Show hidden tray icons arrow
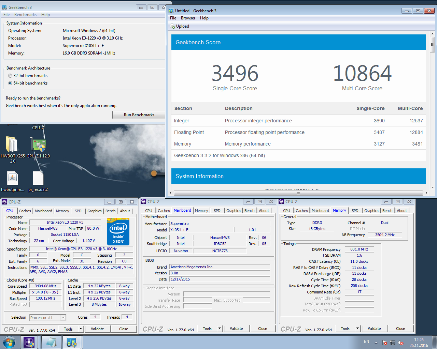 [376, 343]
